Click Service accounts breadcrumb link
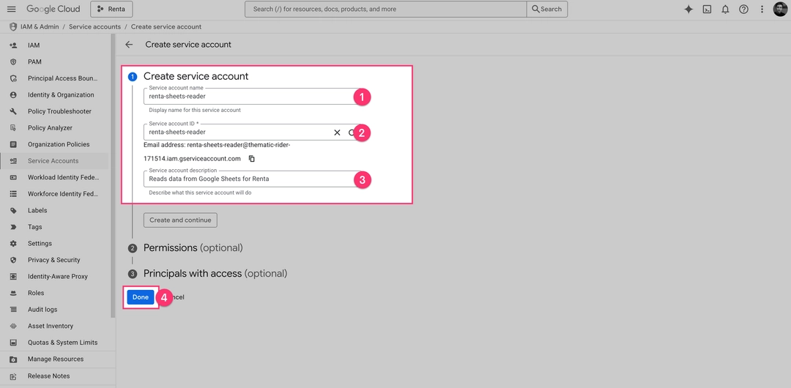The width and height of the screenshot is (791, 388). pyautogui.click(x=94, y=27)
